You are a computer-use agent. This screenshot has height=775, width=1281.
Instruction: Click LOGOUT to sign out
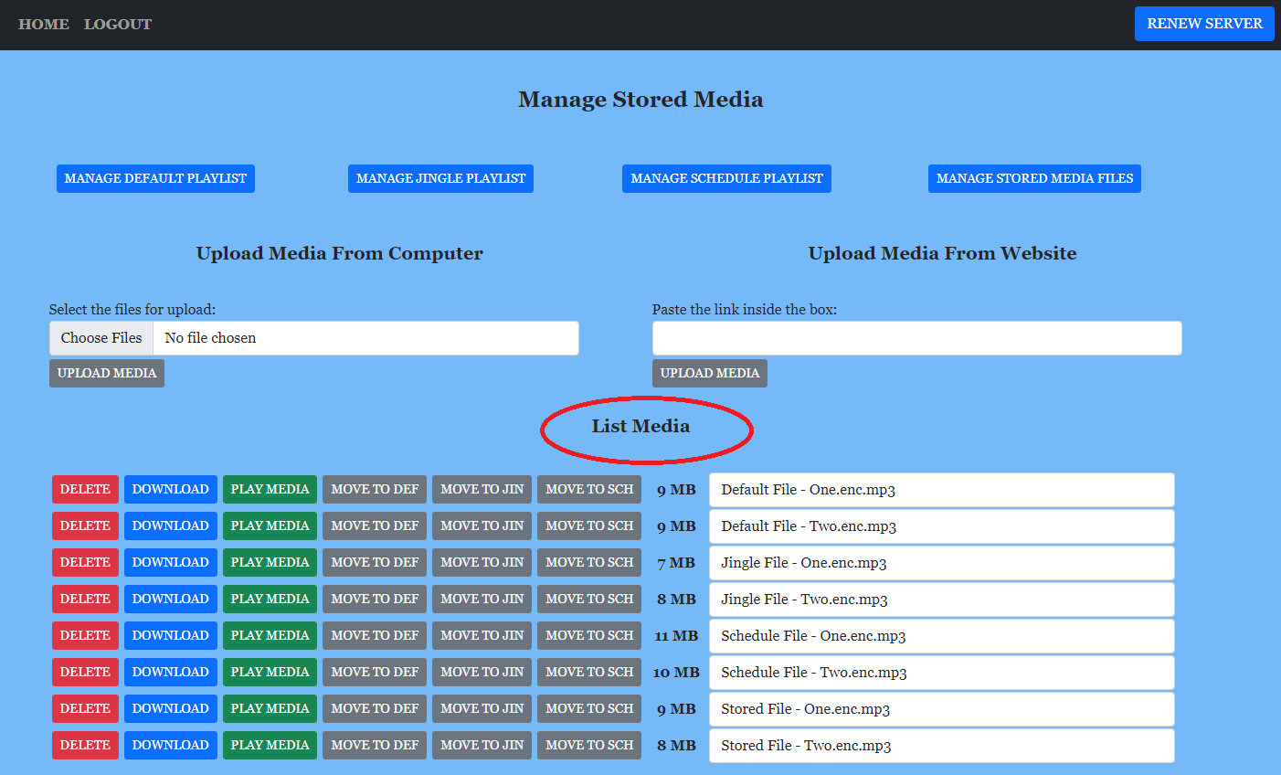(117, 24)
